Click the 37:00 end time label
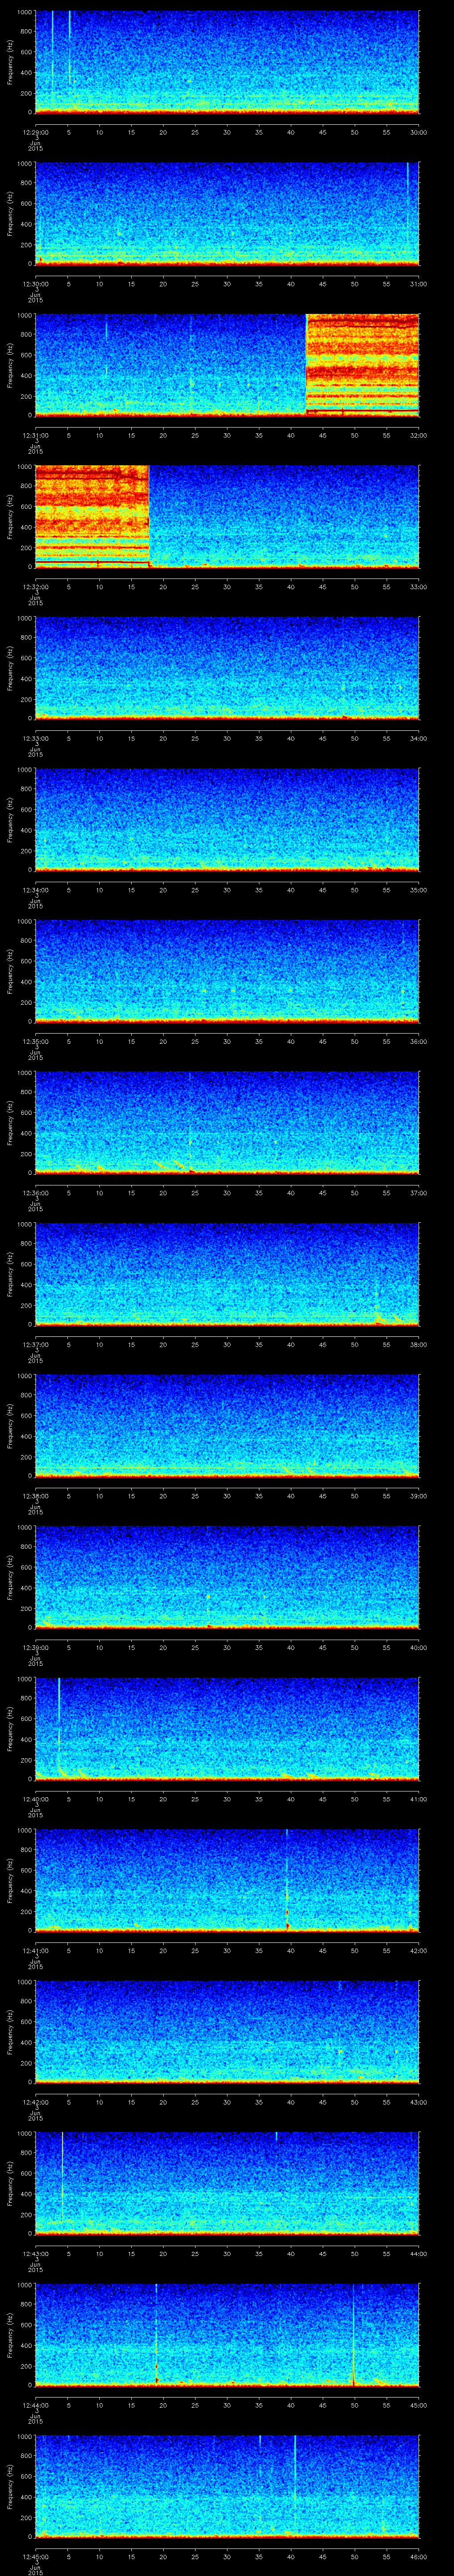This screenshot has height=2576, width=454. point(419,1193)
